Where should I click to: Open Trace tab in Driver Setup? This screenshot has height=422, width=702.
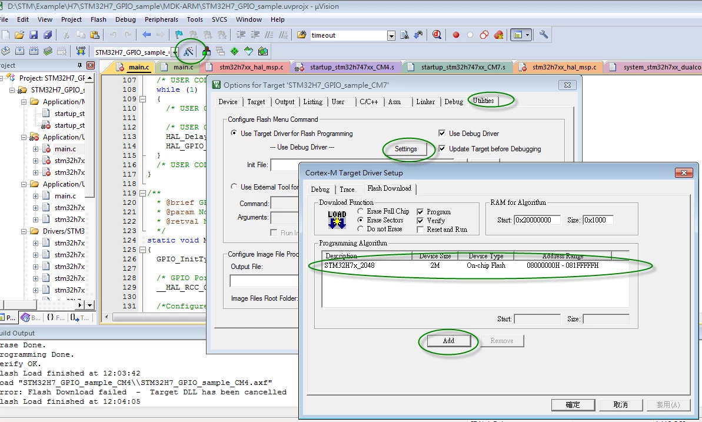347,190
